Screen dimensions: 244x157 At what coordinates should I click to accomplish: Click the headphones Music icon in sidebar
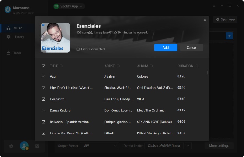[9, 28]
